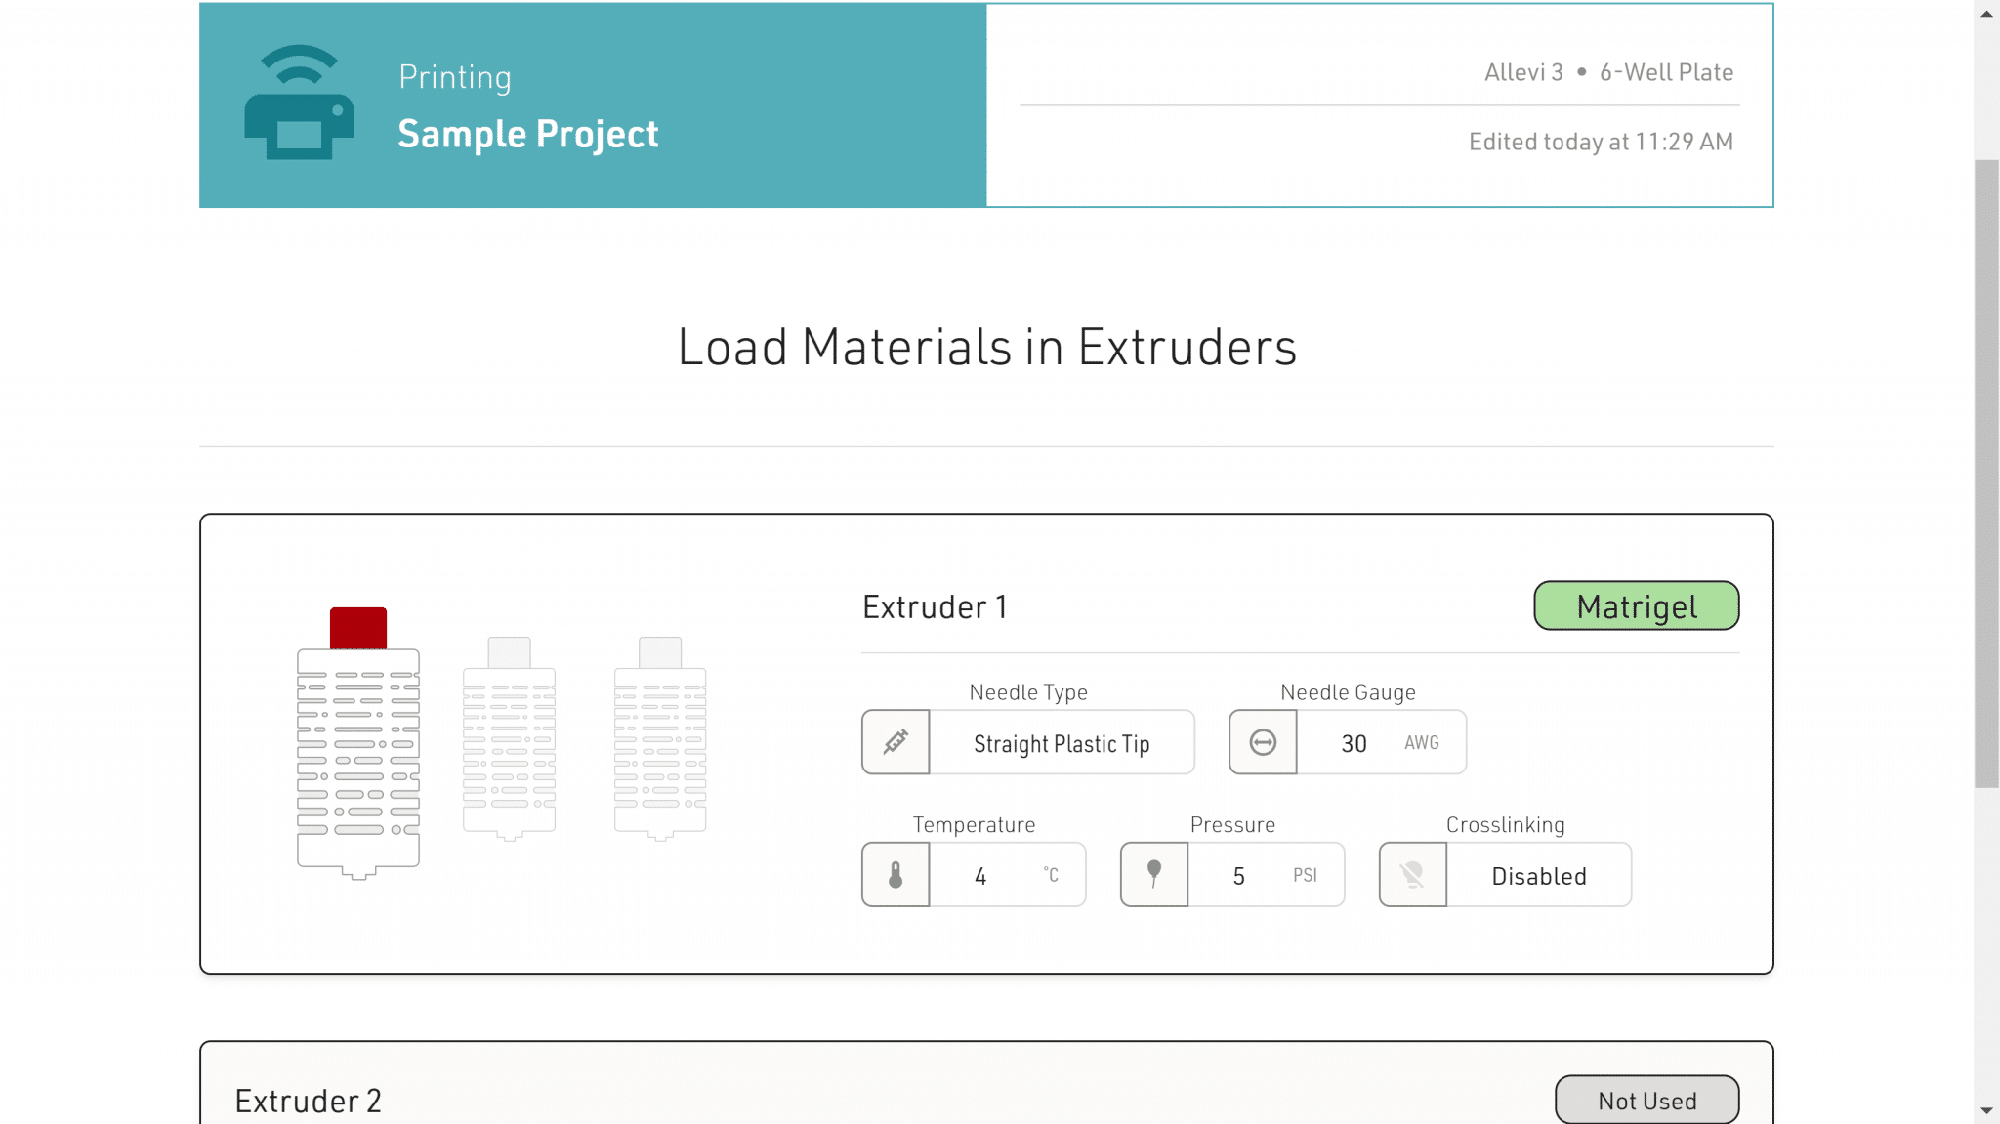
Task: Click the Crosslinking label
Action: click(1505, 825)
